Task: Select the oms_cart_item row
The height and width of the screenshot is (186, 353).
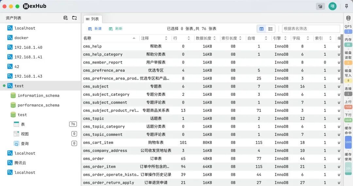Action: [211, 142]
